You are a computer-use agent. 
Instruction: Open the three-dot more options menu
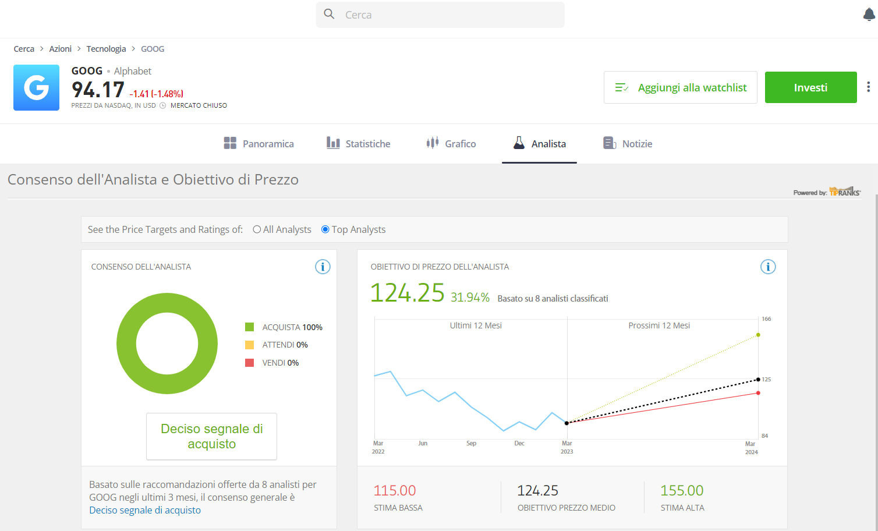(x=868, y=87)
